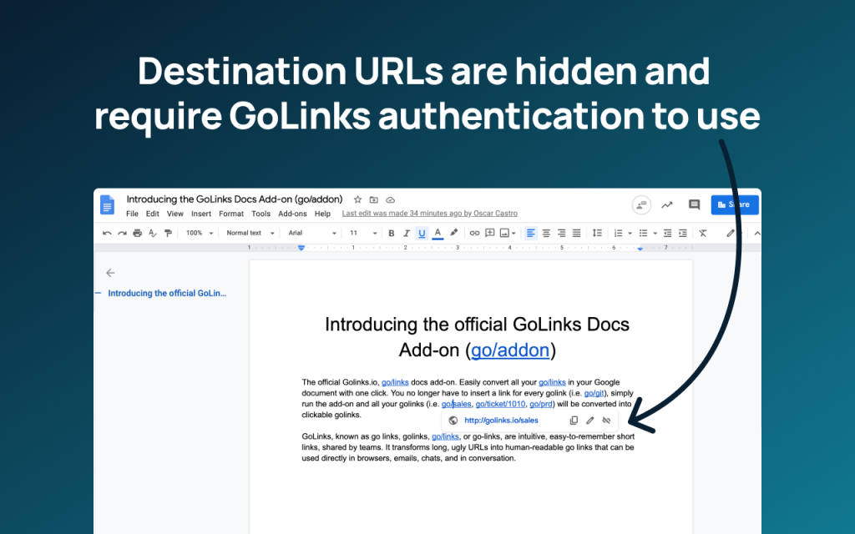The image size is (855, 534).
Task: Open the 100% zoom dropdown
Action: click(200, 234)
